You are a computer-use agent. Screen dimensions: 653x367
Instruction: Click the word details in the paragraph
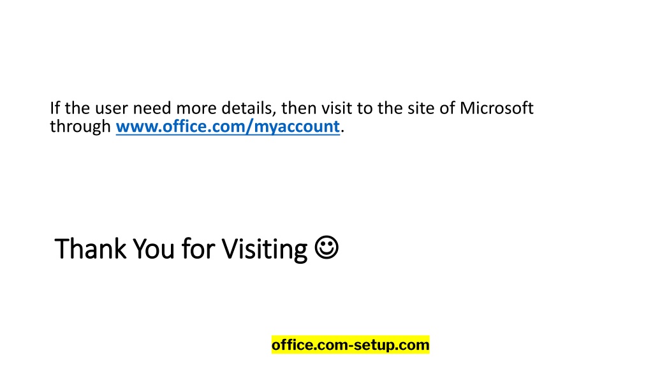pos(249,108)
